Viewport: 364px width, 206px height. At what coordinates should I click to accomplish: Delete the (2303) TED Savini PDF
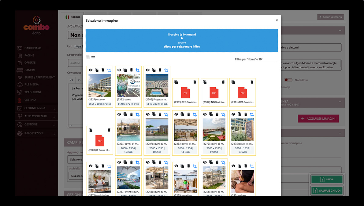[195, 82]
